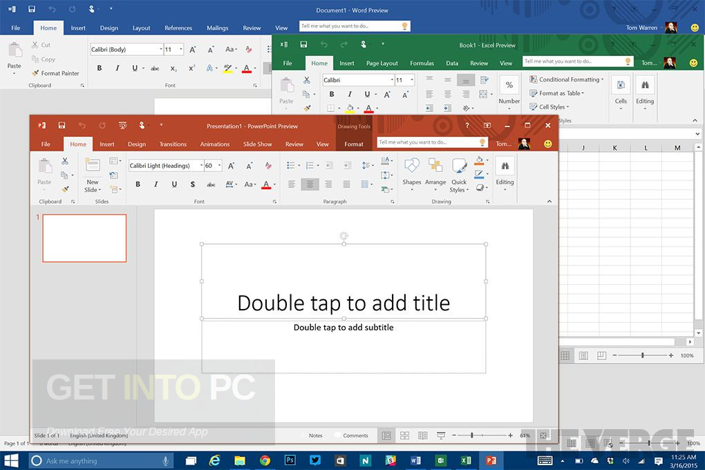This screenshot has width=705, height=470.
Task: Open Quick Styles in PowerPoint
Action: pyautogui.click(x=459, y=176)
